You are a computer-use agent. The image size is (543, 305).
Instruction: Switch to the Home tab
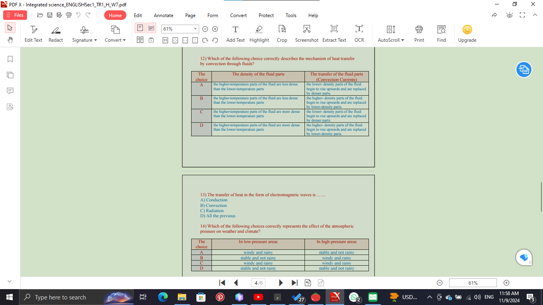(115, 15)
